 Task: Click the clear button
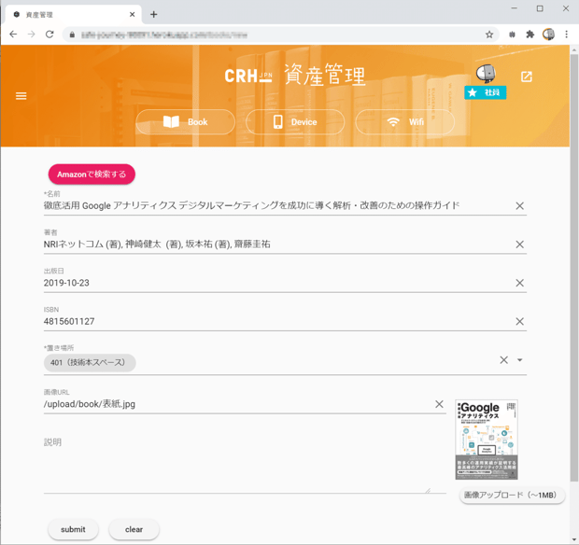coord(134,529)
